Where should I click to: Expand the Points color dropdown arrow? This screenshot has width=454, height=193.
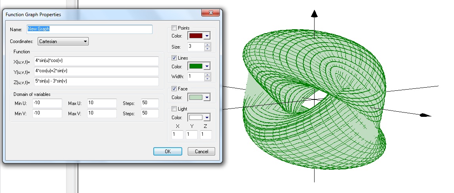click(207, 36)
